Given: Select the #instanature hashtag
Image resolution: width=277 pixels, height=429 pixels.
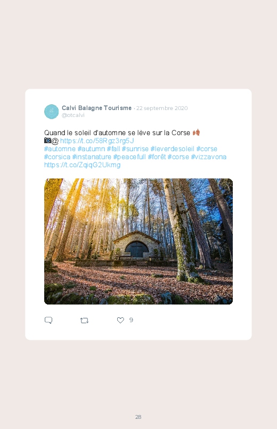Looking at the screenshot, I should (x=92, y=157).
